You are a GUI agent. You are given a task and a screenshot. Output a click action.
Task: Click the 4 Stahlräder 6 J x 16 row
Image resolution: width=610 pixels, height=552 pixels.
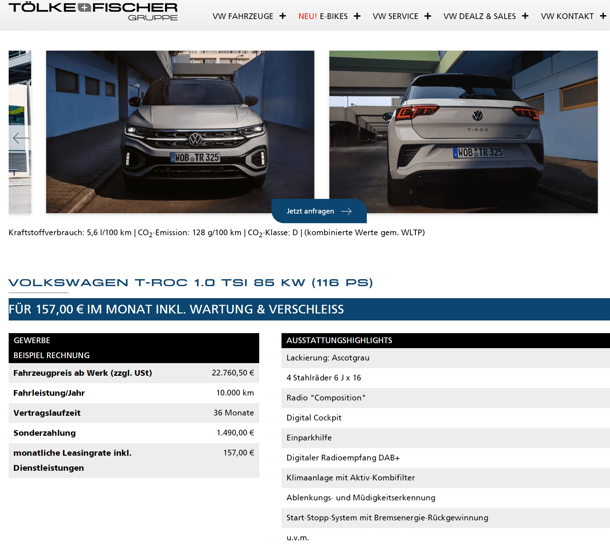446,378
